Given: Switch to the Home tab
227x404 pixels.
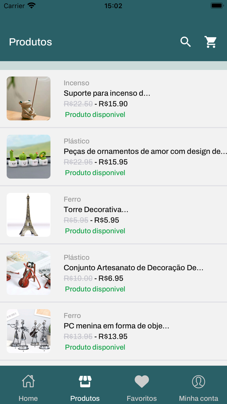Looking at the screenshot, I should [x=28, y=386].
